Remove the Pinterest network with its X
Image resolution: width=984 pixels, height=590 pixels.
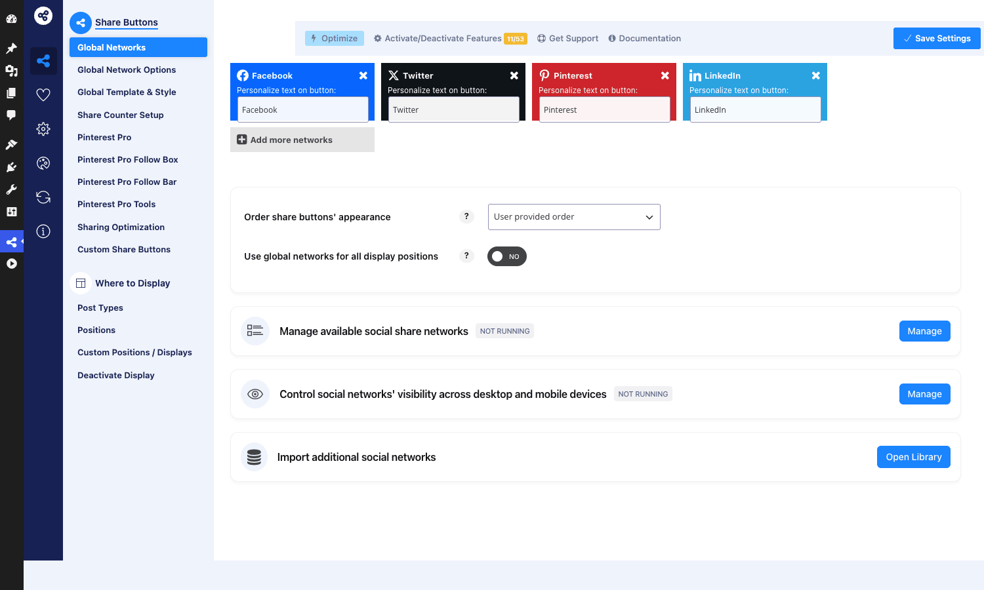pos(665,75)
